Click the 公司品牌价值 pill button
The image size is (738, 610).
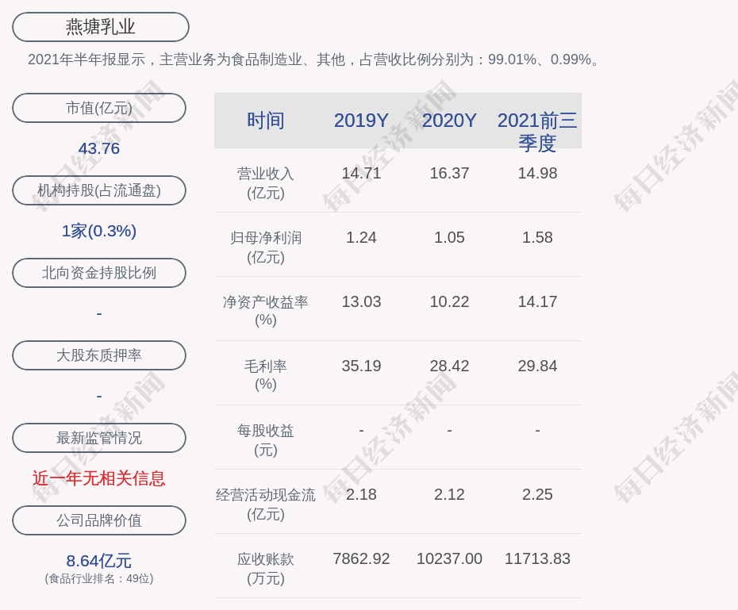click(99, 520)
